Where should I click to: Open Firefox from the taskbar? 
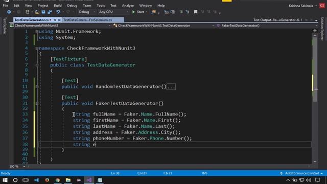pos(47,180)
